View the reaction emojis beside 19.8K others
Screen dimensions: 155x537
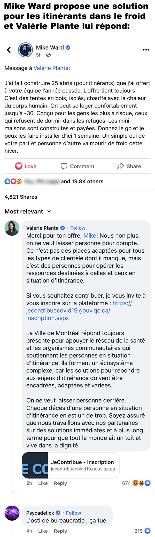click(14, 182)
